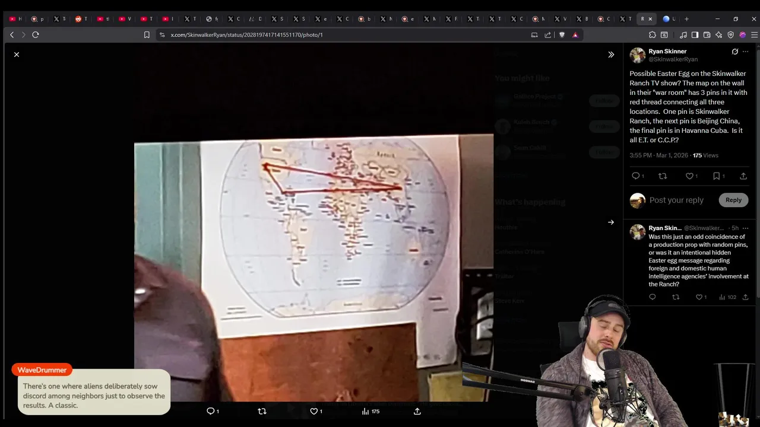This screenshot has height=427, width=760.
Task: Go back in browser history
Action: tap(12, 35)
